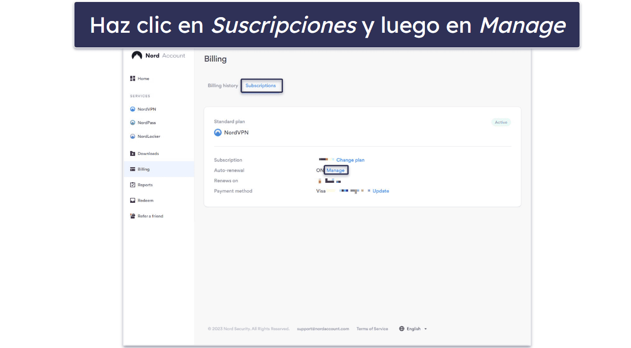Switch to Subscriptions tab
Screen dimensions: 631x348
pos(261,86)
